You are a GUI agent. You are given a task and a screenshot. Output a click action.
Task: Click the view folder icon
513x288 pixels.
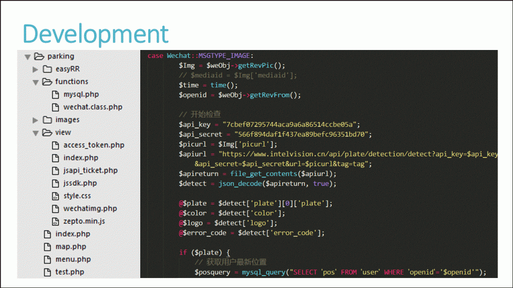[47, 132]
